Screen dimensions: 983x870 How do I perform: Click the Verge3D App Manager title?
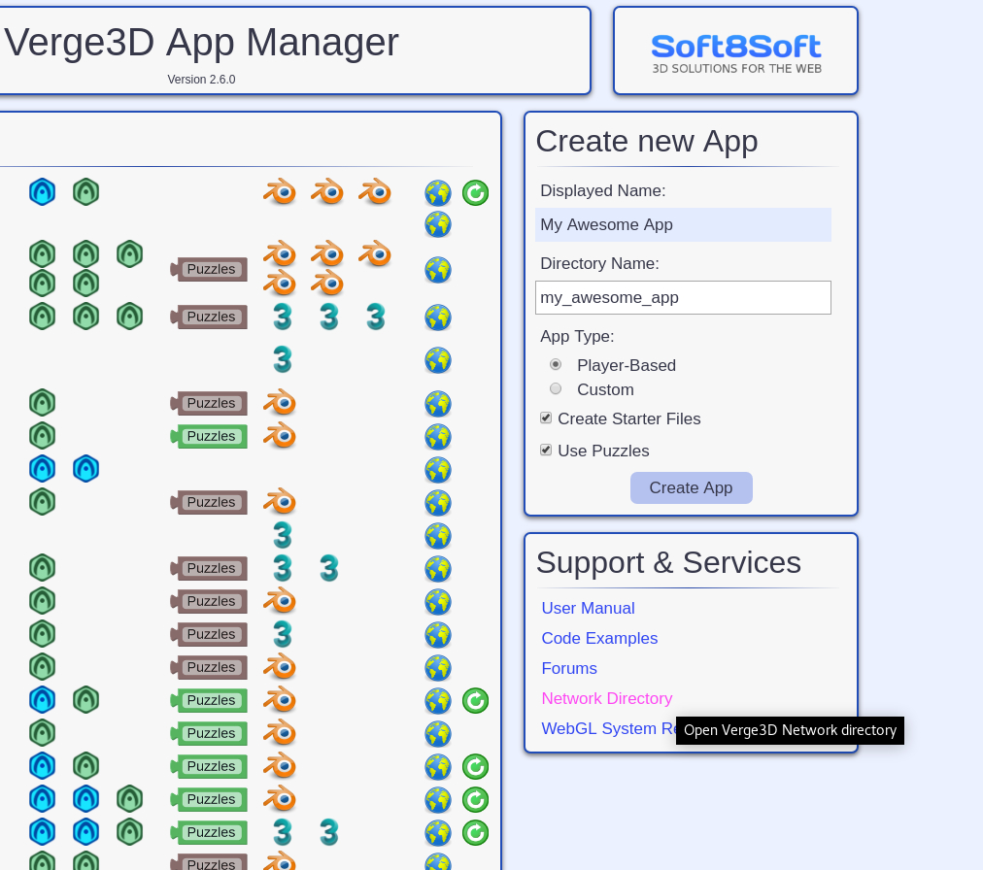(x=201, y=43)
